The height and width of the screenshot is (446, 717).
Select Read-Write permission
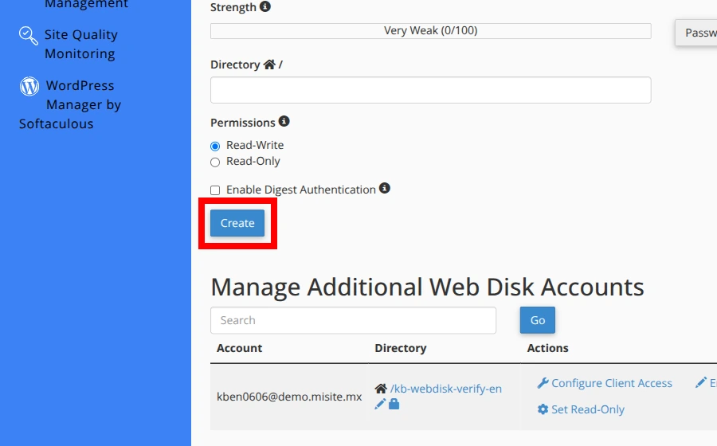tap(215, 147)
